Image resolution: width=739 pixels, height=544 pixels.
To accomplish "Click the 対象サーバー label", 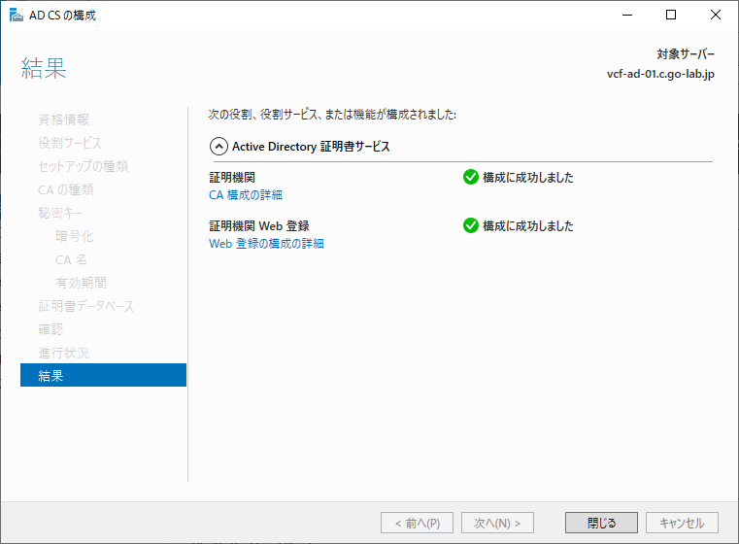I will 686,54.
